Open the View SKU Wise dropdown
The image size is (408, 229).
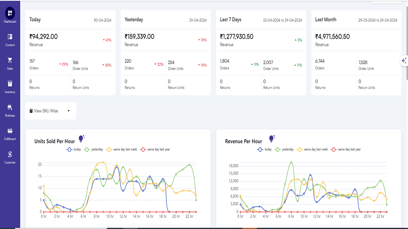(50, 111)
